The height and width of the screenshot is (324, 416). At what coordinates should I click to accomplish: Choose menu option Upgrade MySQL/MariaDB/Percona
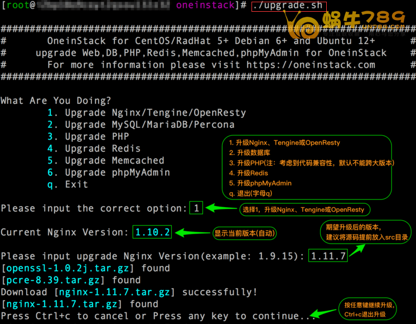(149, 125)
